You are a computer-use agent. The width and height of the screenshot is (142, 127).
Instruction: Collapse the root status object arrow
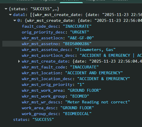point(6,9)
